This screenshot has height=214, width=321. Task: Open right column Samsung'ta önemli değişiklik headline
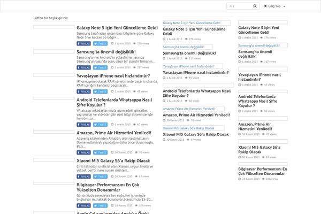pos(255,54)
